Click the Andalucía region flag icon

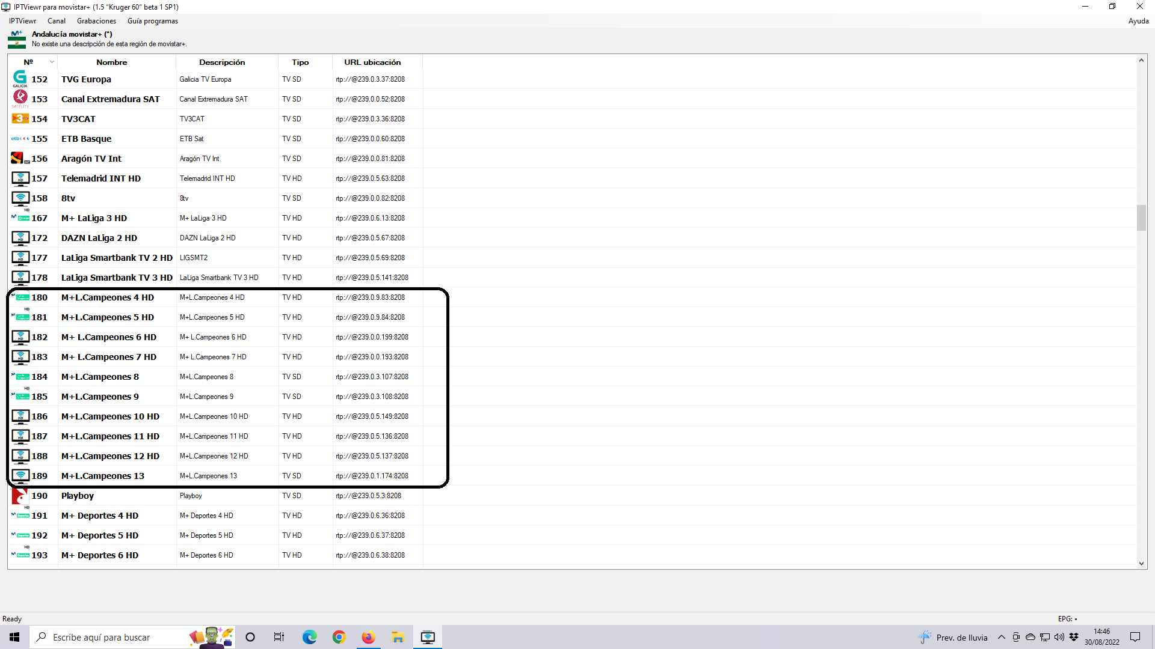coord(17,39)
